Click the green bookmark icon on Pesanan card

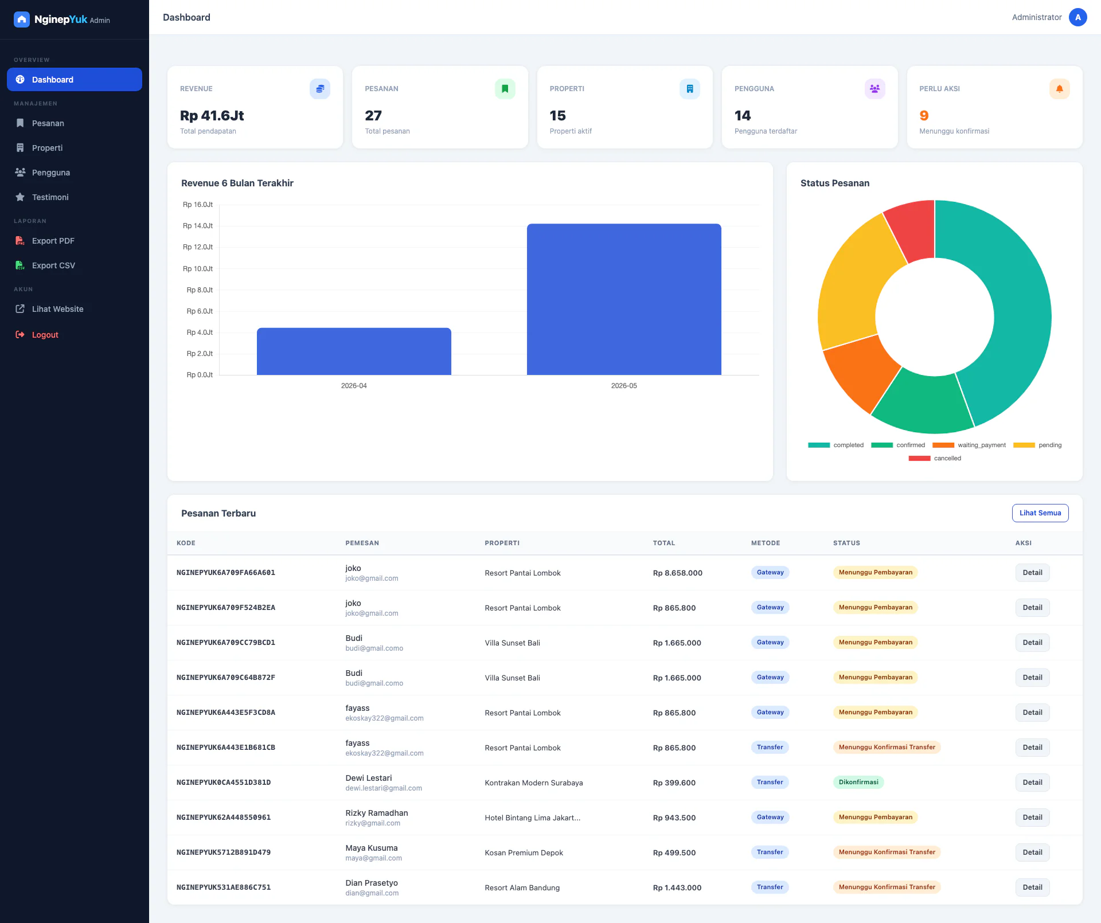click(505, 89)
